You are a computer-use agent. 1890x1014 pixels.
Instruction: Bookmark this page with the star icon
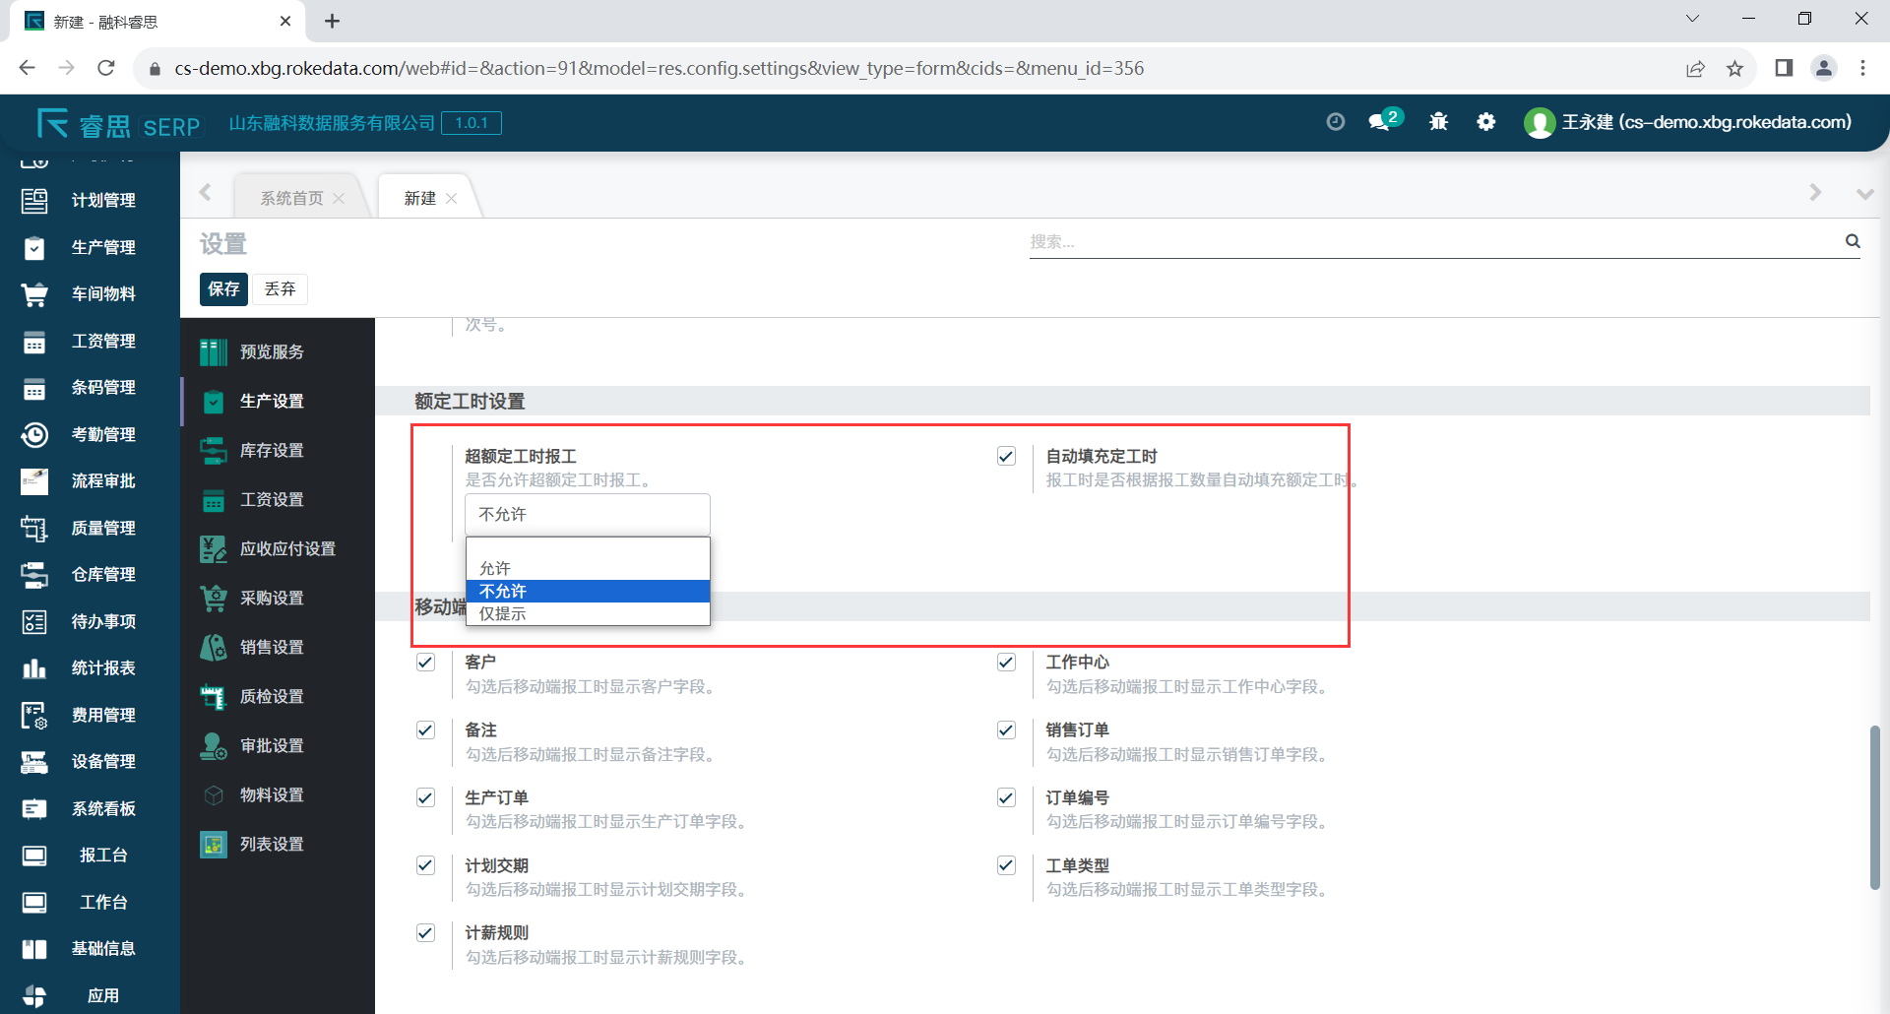(x=1734, y=69)
